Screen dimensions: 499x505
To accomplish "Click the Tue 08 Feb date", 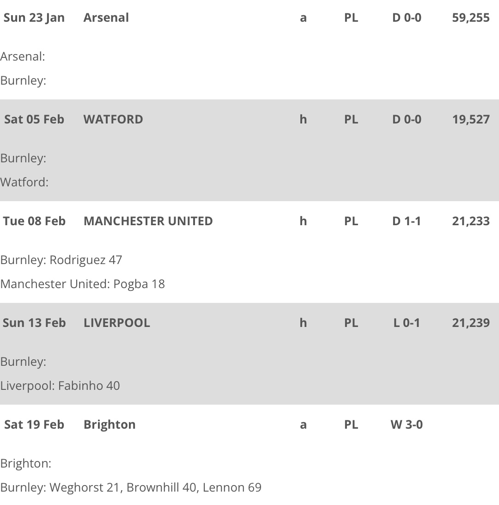I will click(34, 221).
